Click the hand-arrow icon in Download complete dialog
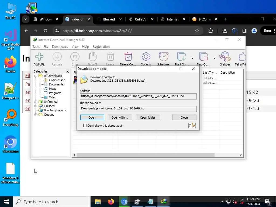Viewport: 276px width, 207px height. coord(192,125)
